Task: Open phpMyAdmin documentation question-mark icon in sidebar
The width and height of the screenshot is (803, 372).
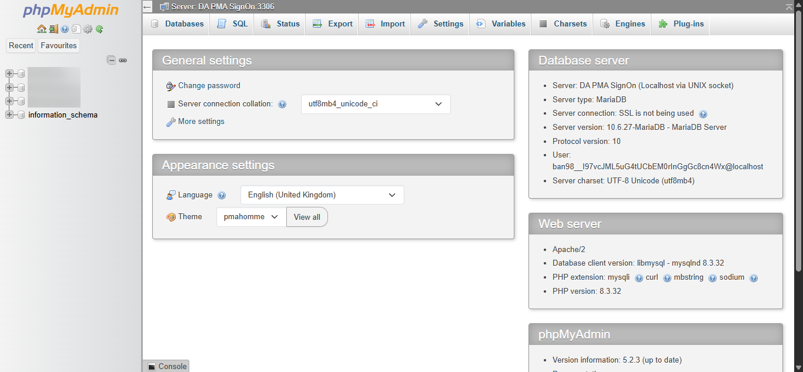Action: coord(65,29)
